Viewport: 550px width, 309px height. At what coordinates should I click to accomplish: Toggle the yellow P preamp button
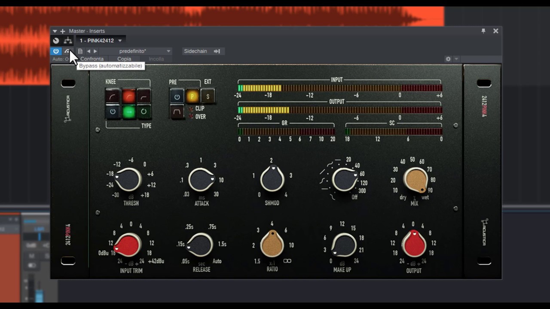click(192, 97)
